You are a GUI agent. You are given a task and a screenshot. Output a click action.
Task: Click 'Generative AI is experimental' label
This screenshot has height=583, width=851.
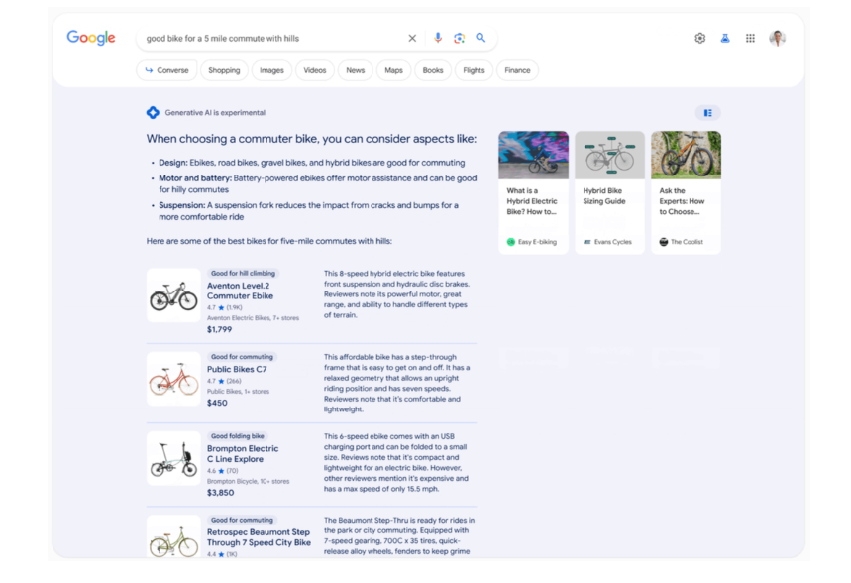pos(215,112)
